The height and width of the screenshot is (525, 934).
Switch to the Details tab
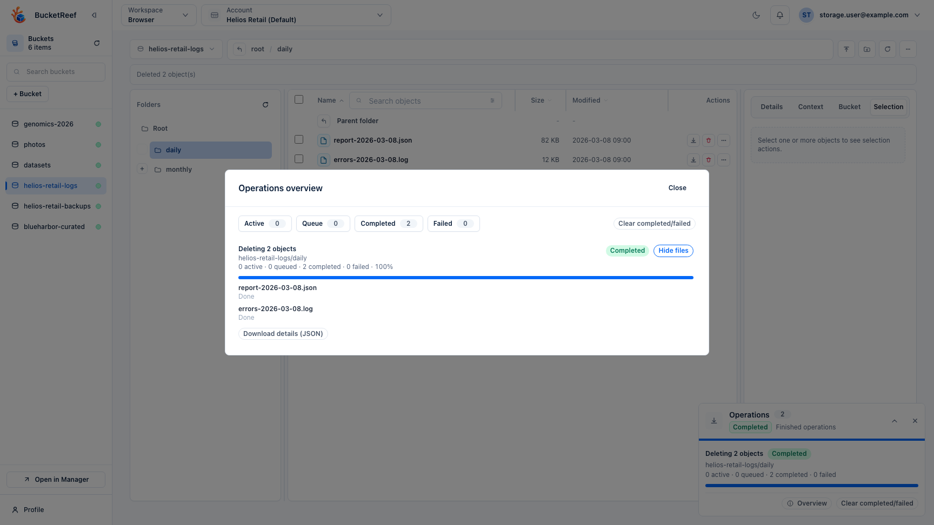point(772,107)
